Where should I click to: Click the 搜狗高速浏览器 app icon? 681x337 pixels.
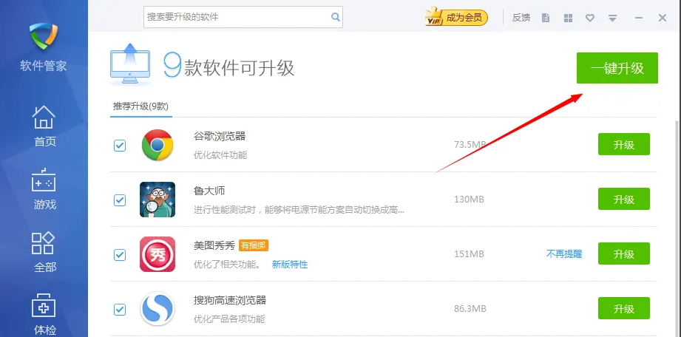(157, 309)
